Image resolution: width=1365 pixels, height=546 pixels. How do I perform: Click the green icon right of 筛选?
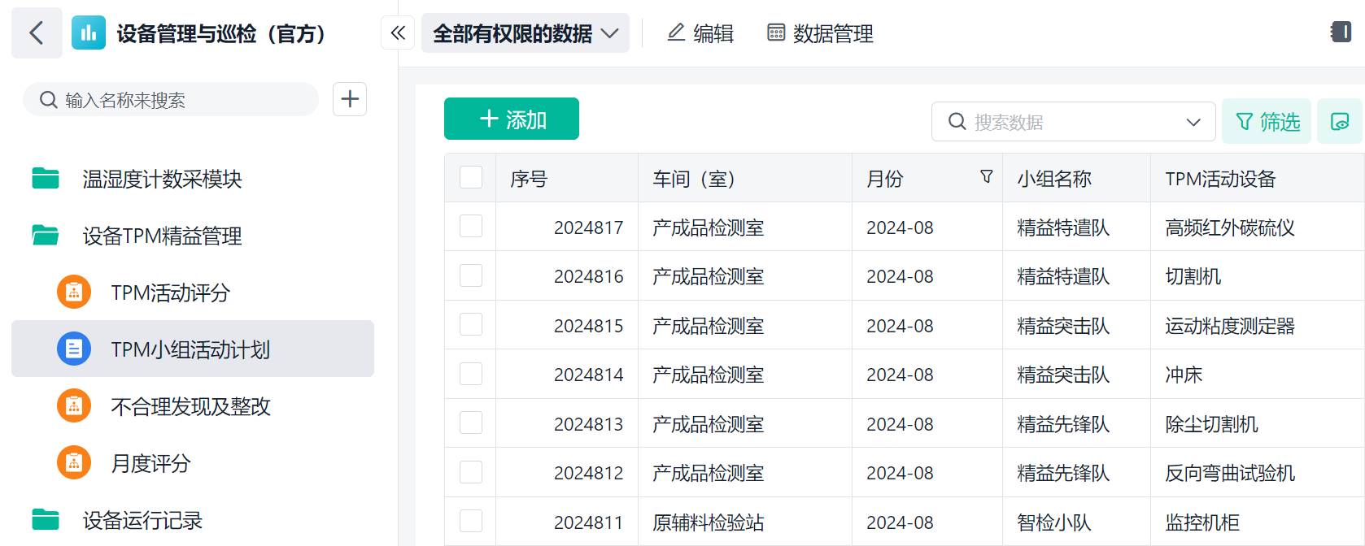point(1339,122)
